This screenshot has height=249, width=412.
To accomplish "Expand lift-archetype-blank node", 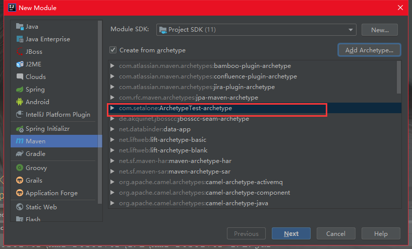I will (x=112, y=150).
